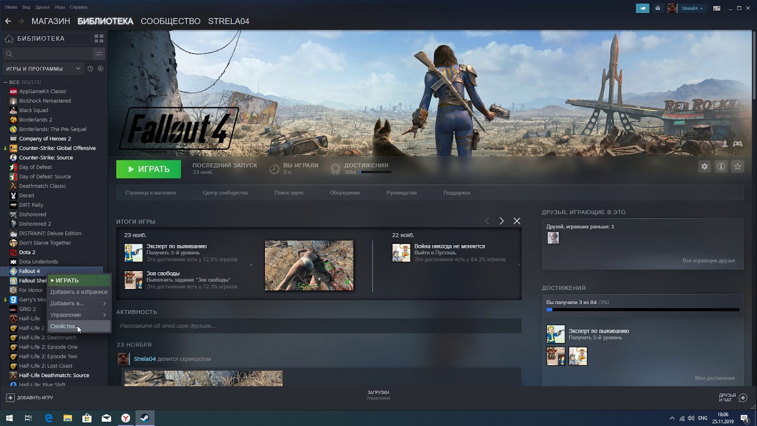Click the volume icon in system tray
This screenshot has height=426, width=757.
[691, 418]
